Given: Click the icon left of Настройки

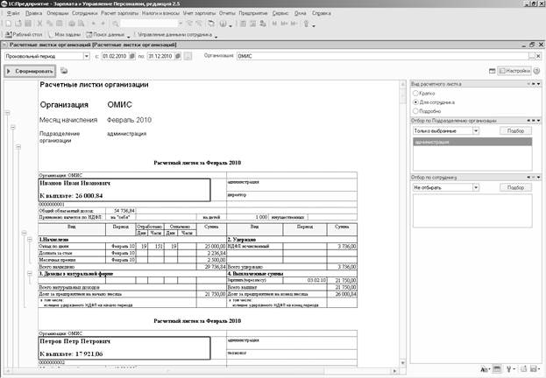Looking at the screenshot, I should tap(492, 71).
